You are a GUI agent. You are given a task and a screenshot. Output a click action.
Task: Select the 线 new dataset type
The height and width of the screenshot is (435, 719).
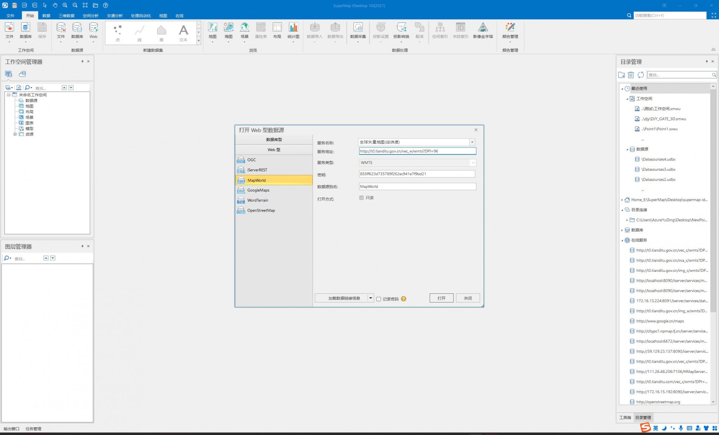[140, 33]
